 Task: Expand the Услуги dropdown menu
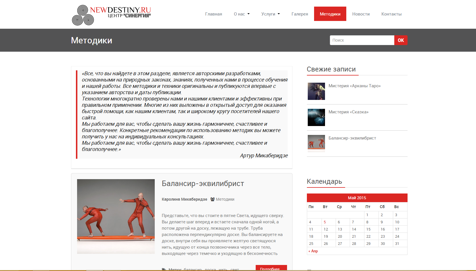coord(270,14)
